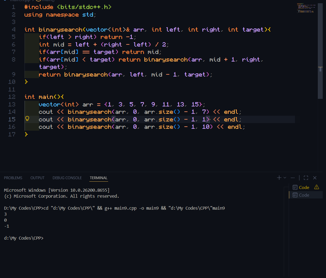Click the vector arr initialization on line 13
The width and height of the screenshot is (326, 278).
(122, 104)
